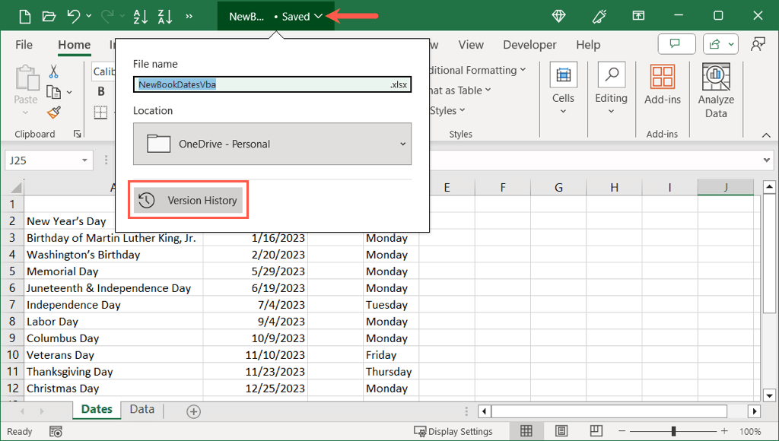Add a new worksheet with the plus button
The width and height of the screenshot is (779, 441).
coord(193,411)
